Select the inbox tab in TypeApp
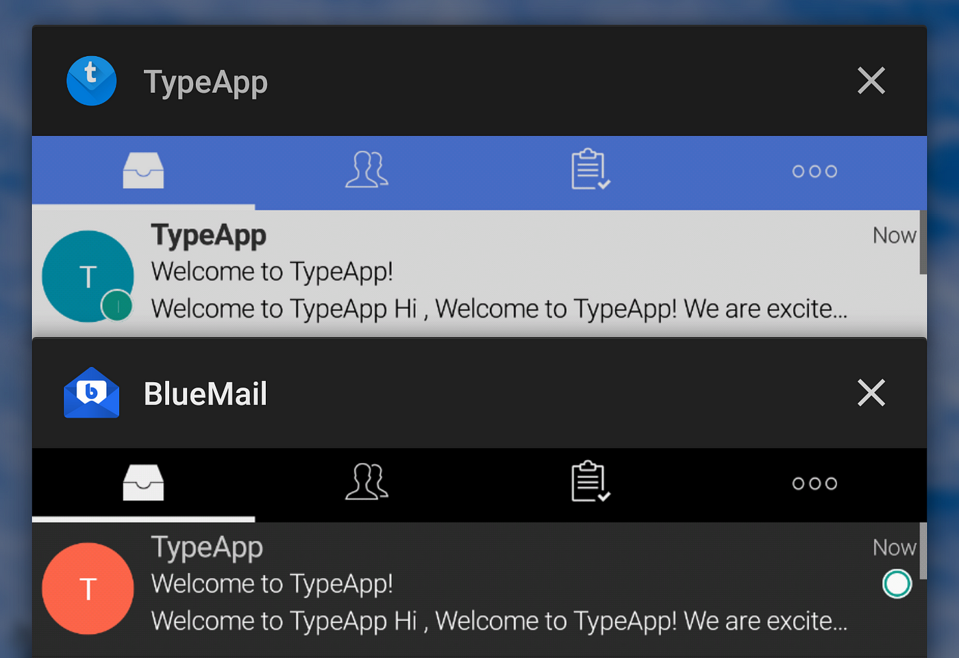959x658 pixels. coord(143,170)
